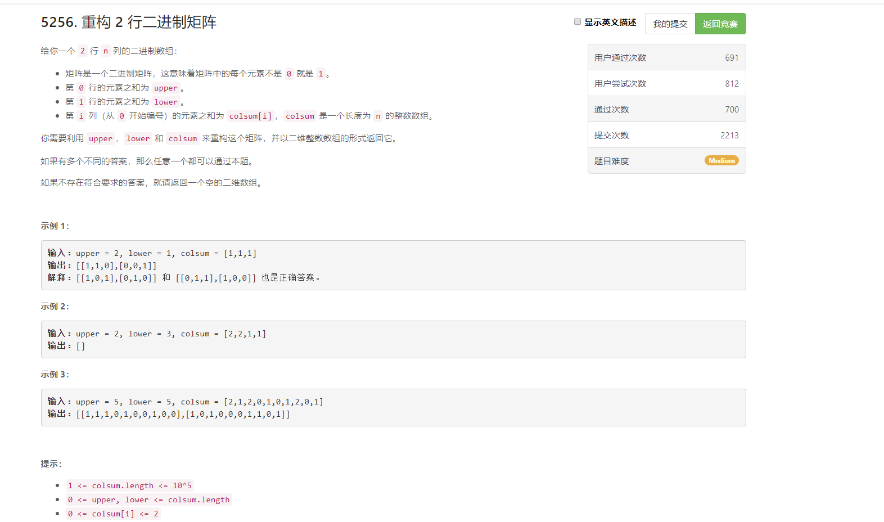Click the green 返回竞赛 button
The image size is (884, 522).
point(720,24)
